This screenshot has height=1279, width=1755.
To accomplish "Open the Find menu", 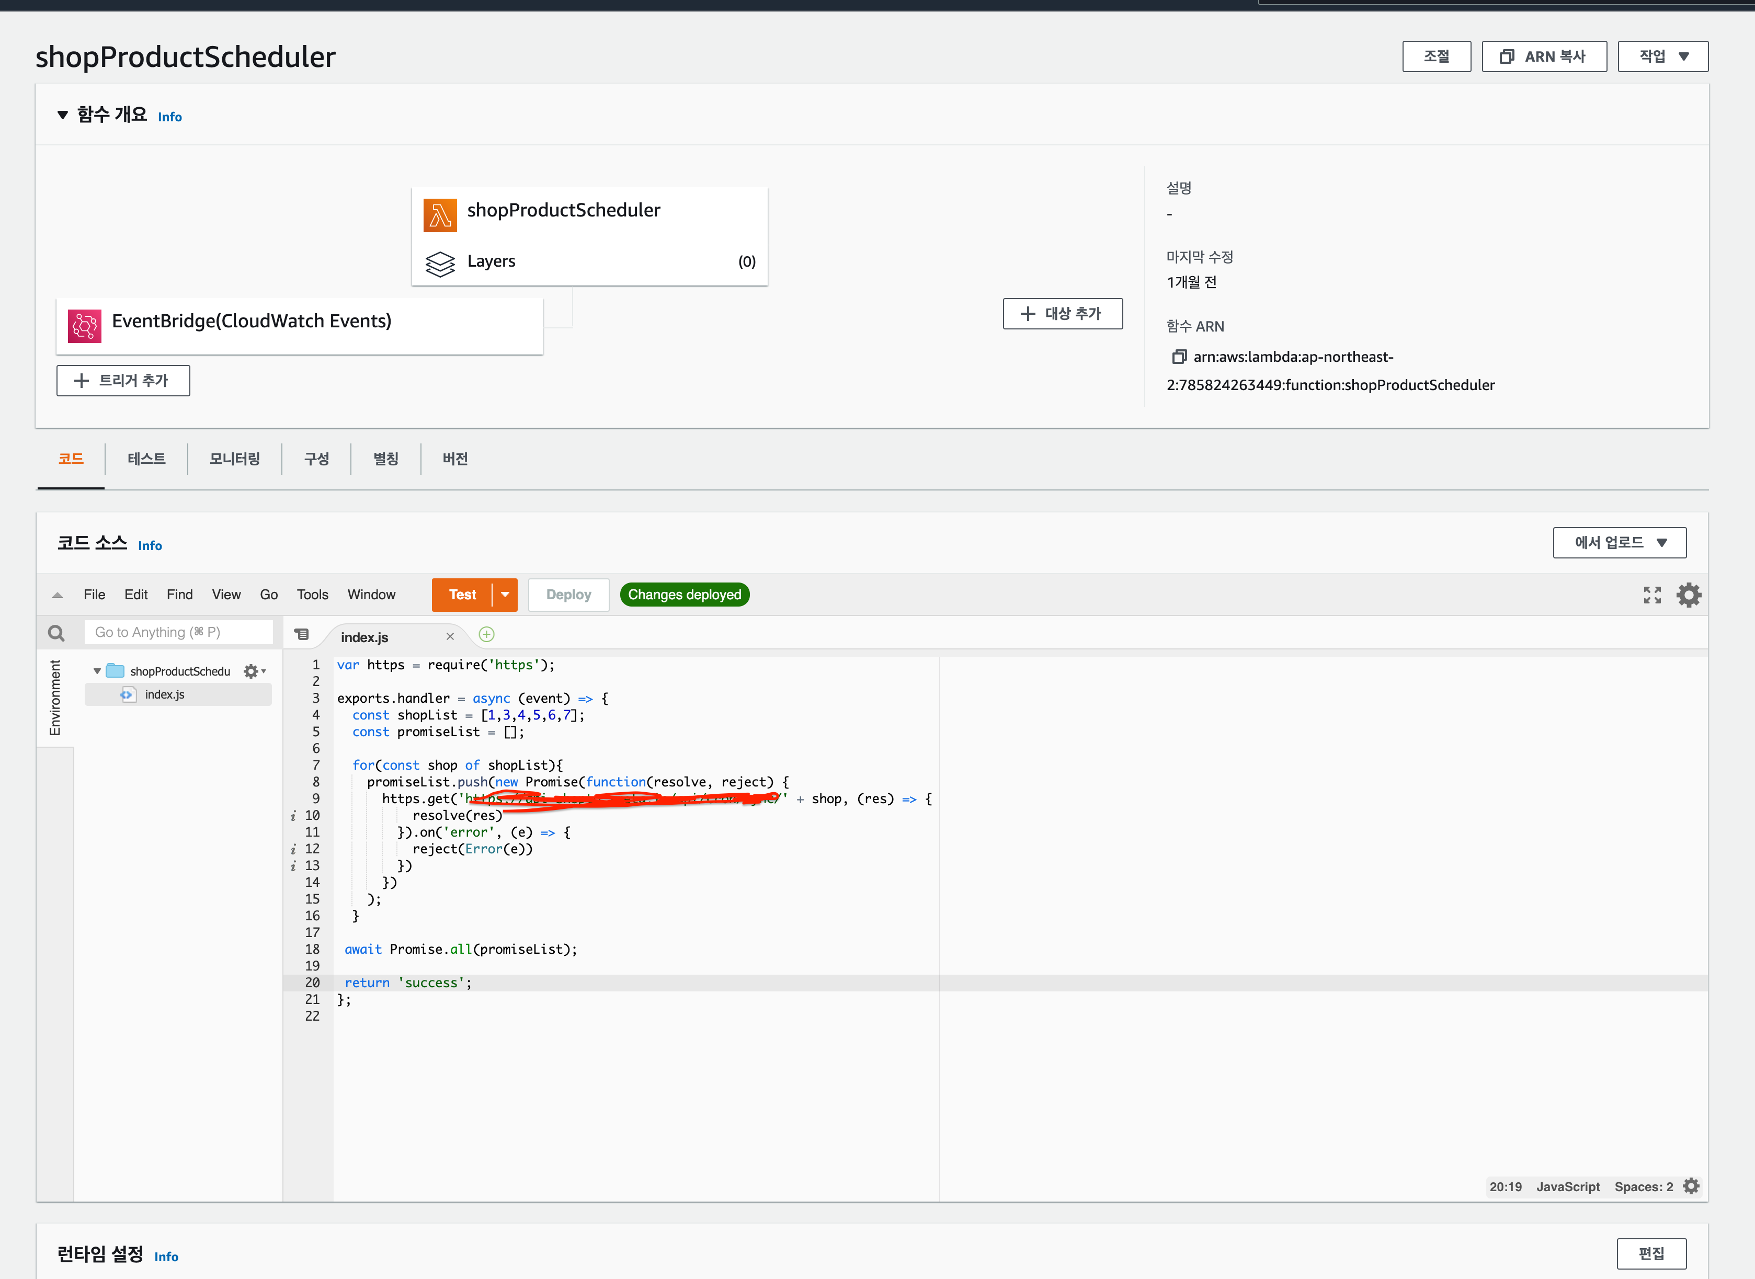I will coord(179,595).
